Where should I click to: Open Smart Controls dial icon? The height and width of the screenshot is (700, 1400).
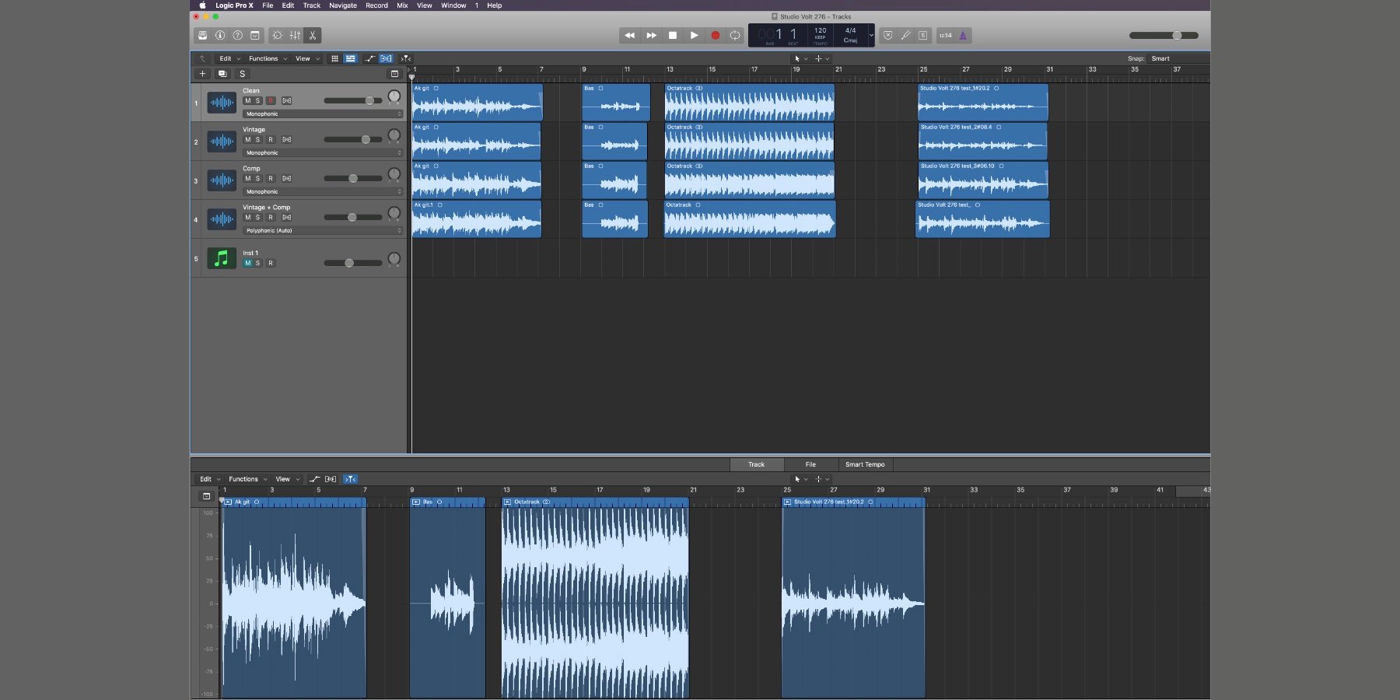pyautogui.click(x=277, y=36)
